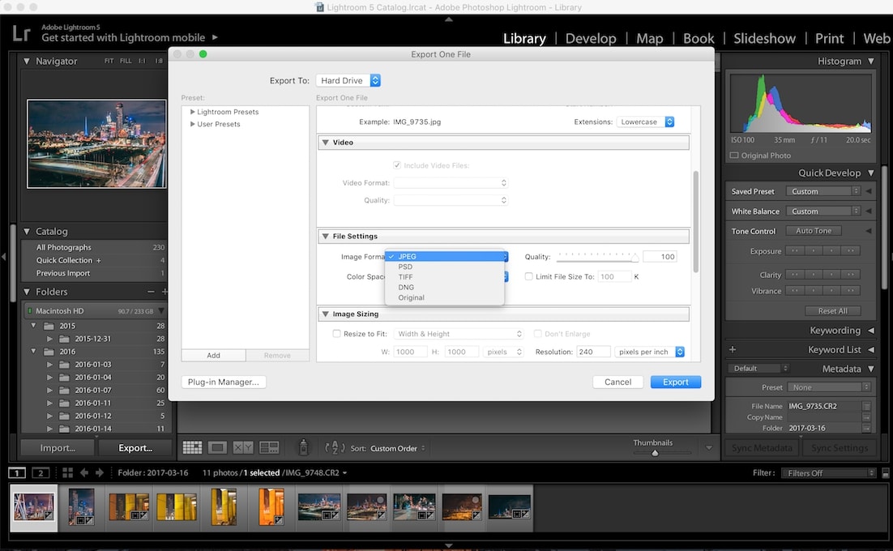Switch to the Develop module

point(591,39)
